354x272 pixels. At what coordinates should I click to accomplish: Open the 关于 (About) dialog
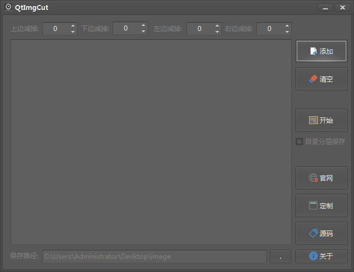coord(321,256)
